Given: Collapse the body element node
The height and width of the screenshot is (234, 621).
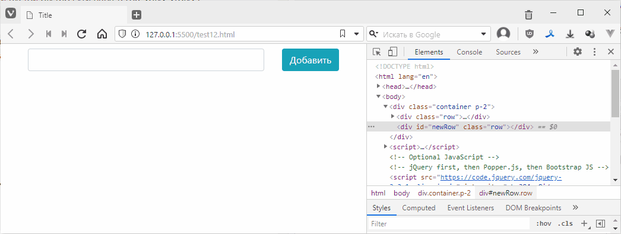Looking at the screenshot, I should pos(379,97).
